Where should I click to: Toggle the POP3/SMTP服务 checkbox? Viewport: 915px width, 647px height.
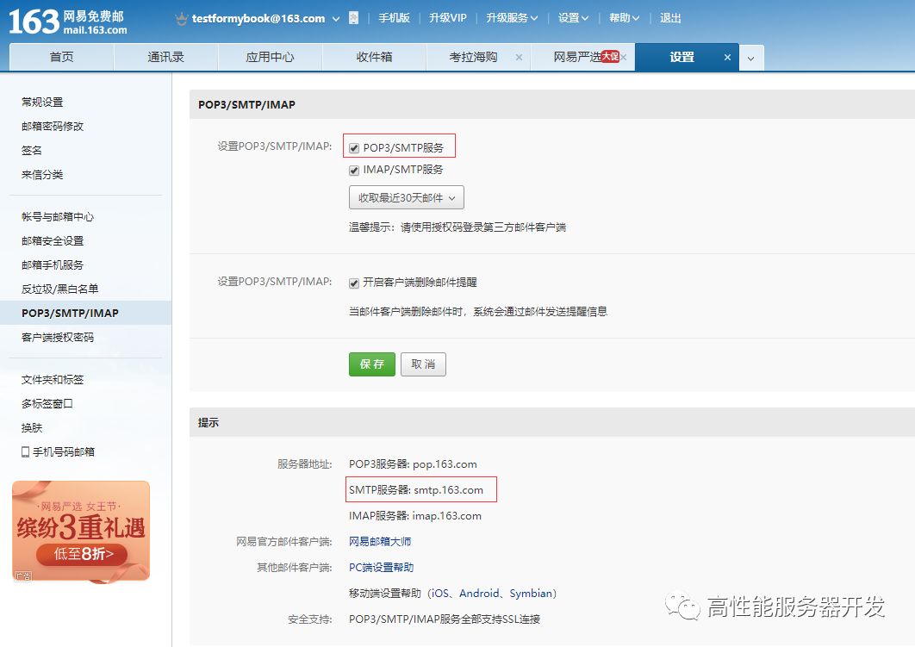pyautogui.click(x=353, y=148)
